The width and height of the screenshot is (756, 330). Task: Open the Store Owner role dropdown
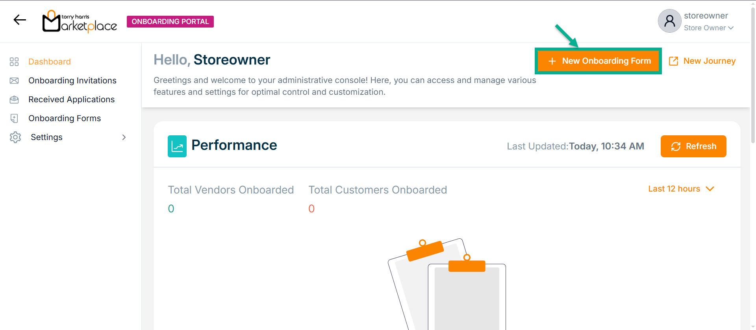click(x=709, y=28)
